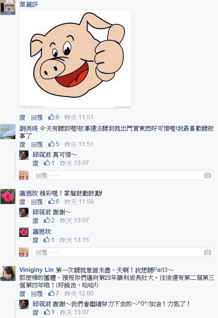Open thumbs-up count 7 on Viniginy Lin comment

click(x=54, y=293)
